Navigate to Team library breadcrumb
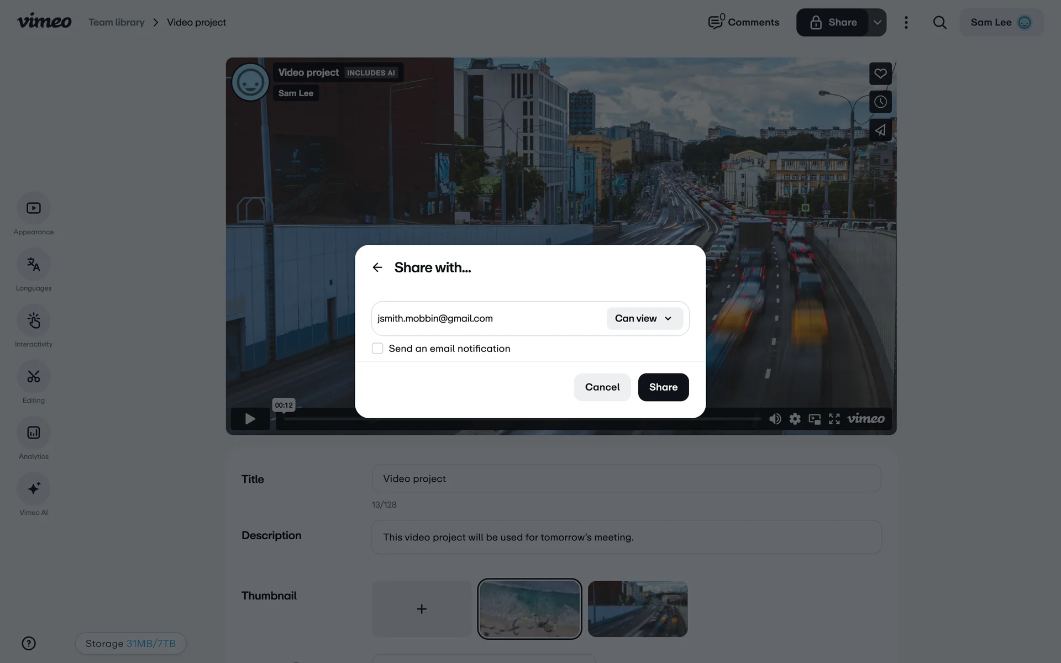 pos(117,23)
